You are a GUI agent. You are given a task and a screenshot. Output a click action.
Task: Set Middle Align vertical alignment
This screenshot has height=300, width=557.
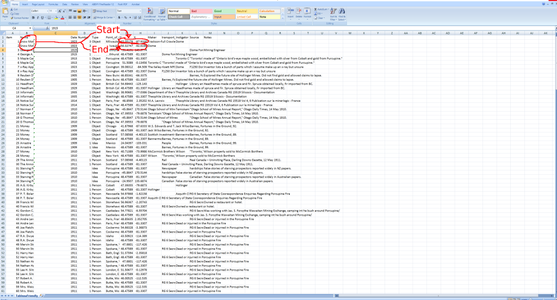point(75,11)
